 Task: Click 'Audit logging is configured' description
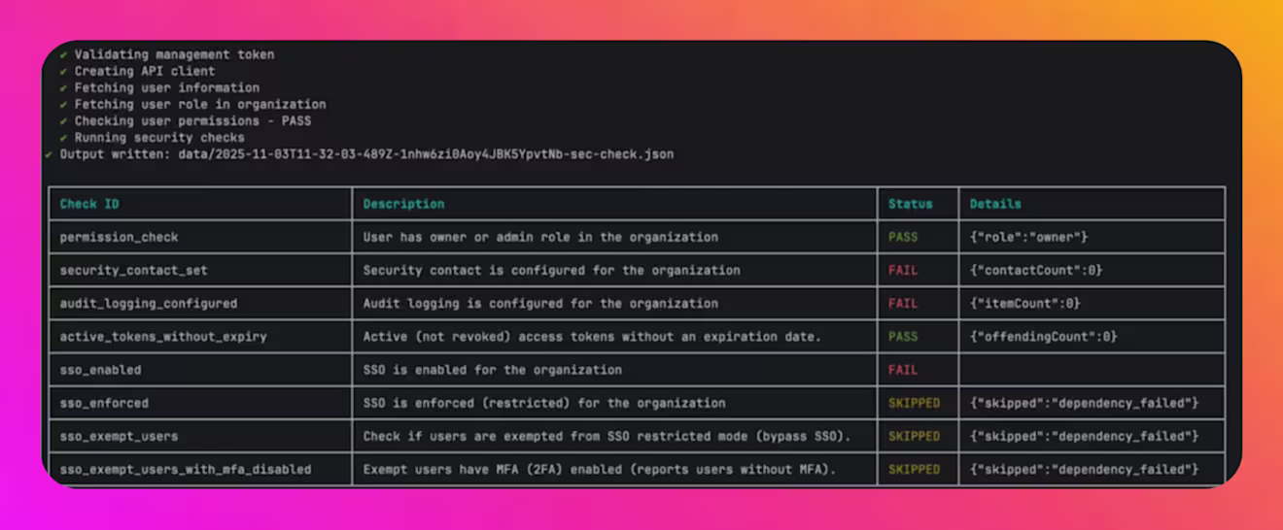click(540, 303)
